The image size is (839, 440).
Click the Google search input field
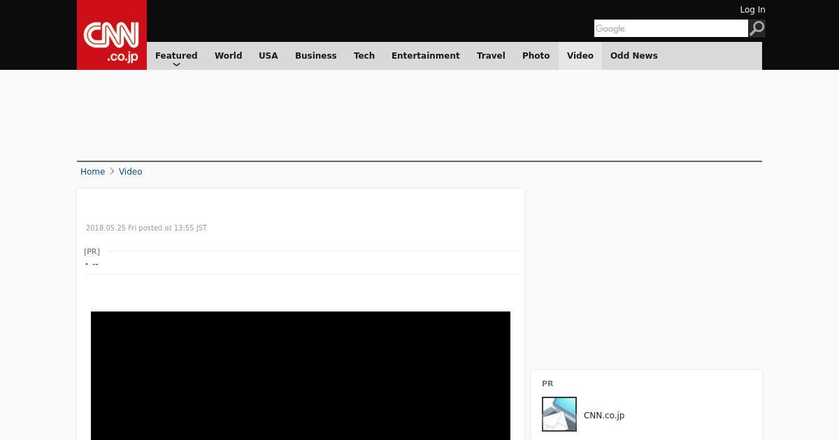tap(671, 28)
